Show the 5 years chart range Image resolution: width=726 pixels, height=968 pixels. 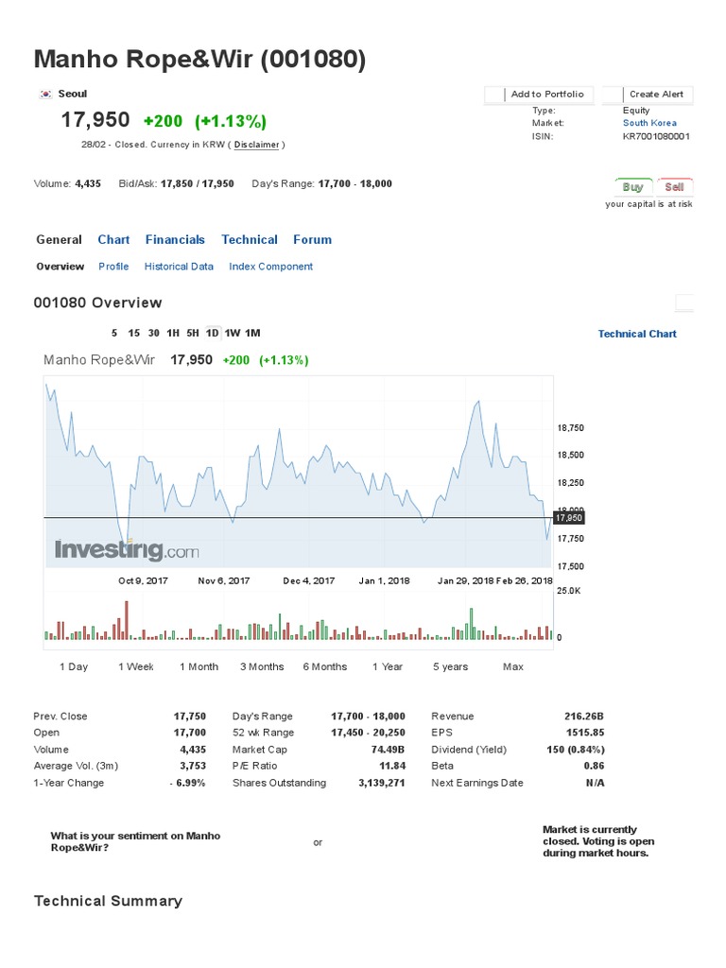[x=451, y=666]
